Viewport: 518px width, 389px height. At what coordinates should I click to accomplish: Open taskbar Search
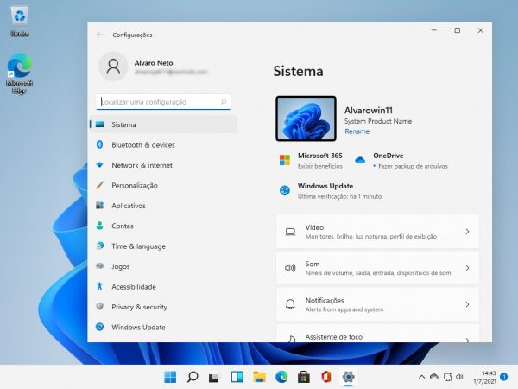(193, 377)
